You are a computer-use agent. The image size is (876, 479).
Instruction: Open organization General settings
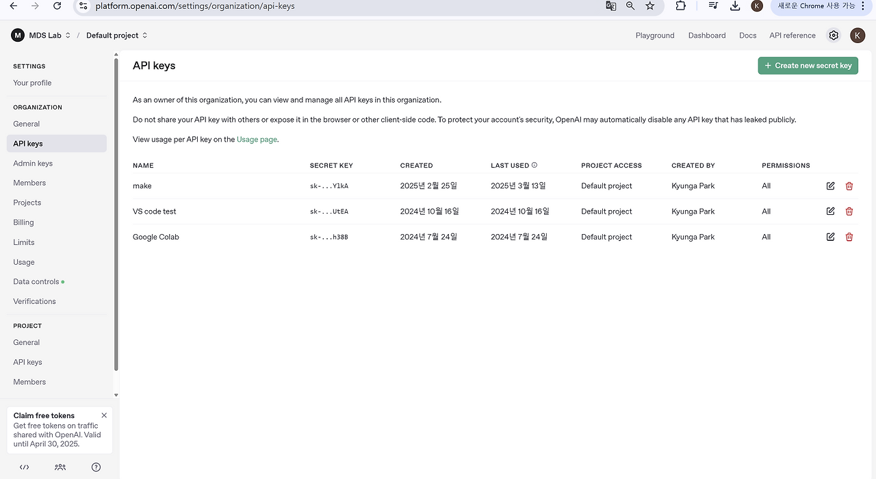[27, 124]
